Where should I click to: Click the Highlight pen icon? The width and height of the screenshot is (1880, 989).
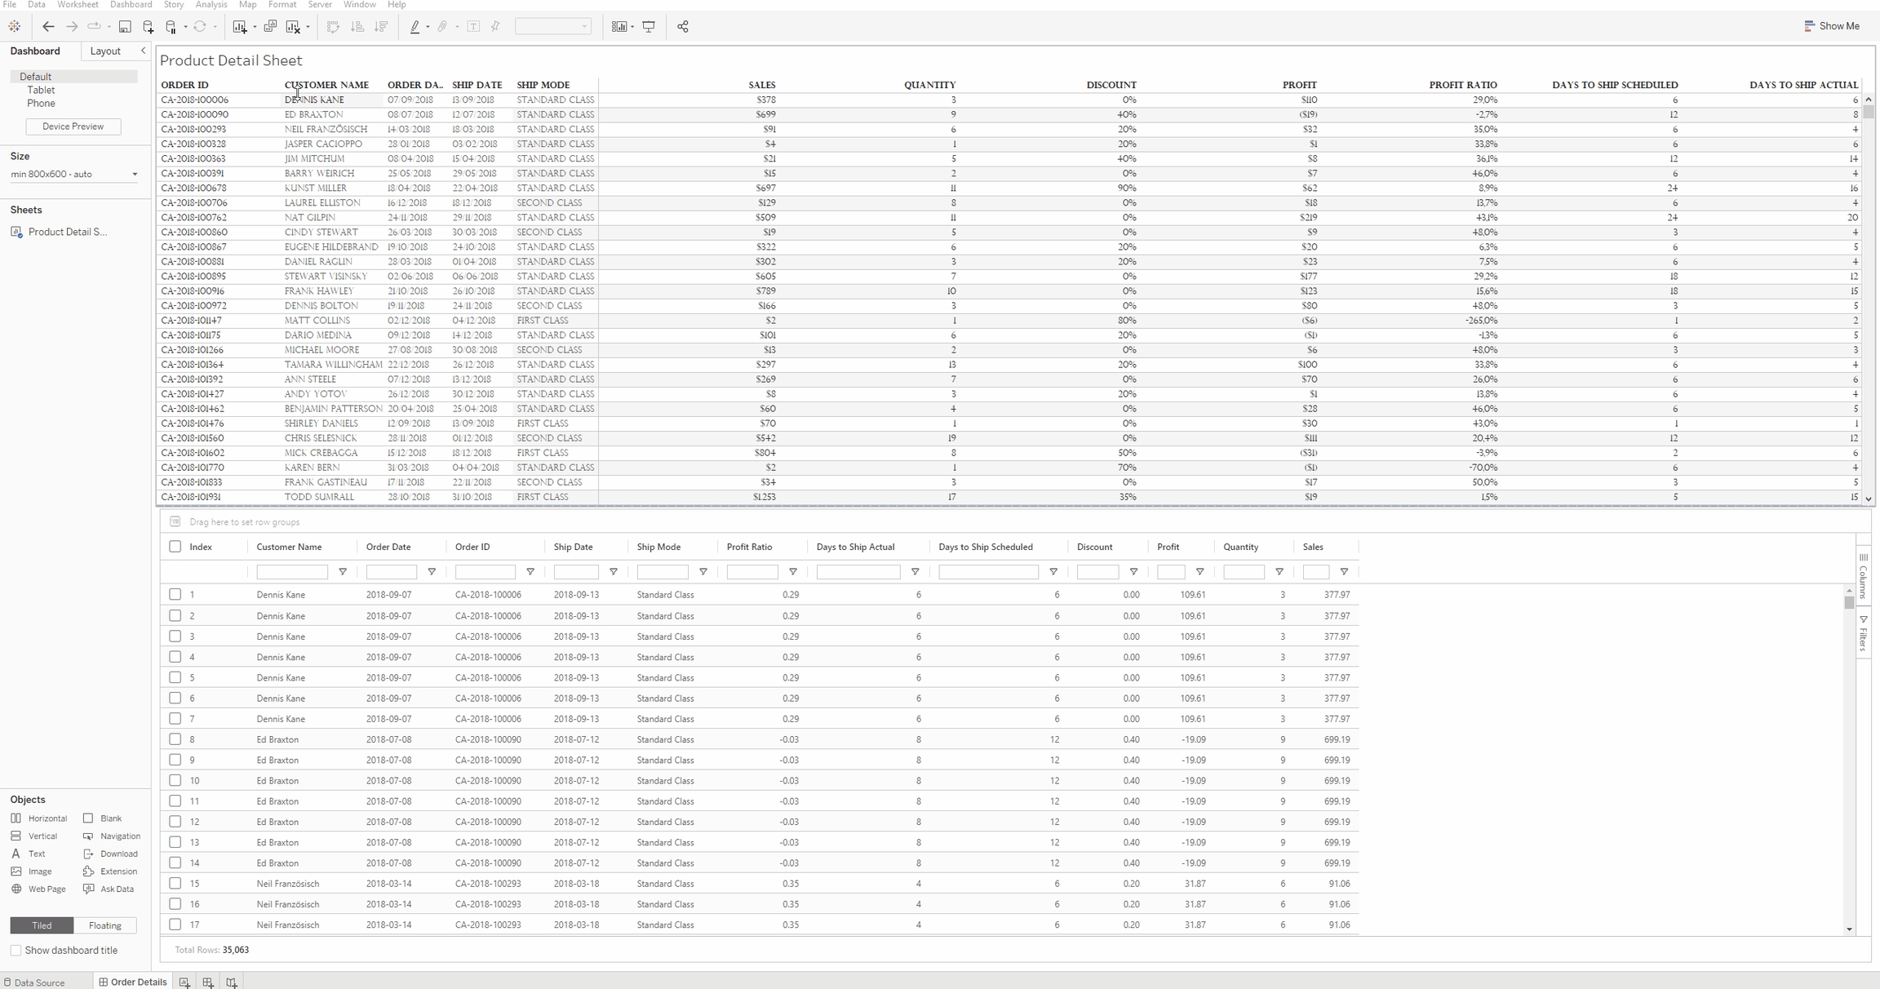[x=415, y=27]
